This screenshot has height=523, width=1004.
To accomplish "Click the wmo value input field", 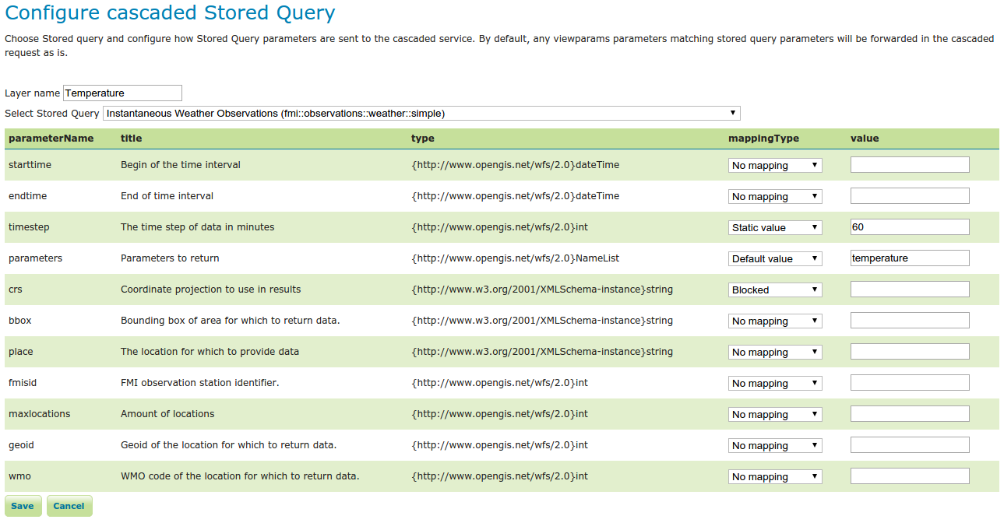I will tap(909, 476).
